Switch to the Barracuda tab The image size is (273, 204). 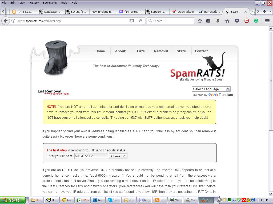[209, 12]
